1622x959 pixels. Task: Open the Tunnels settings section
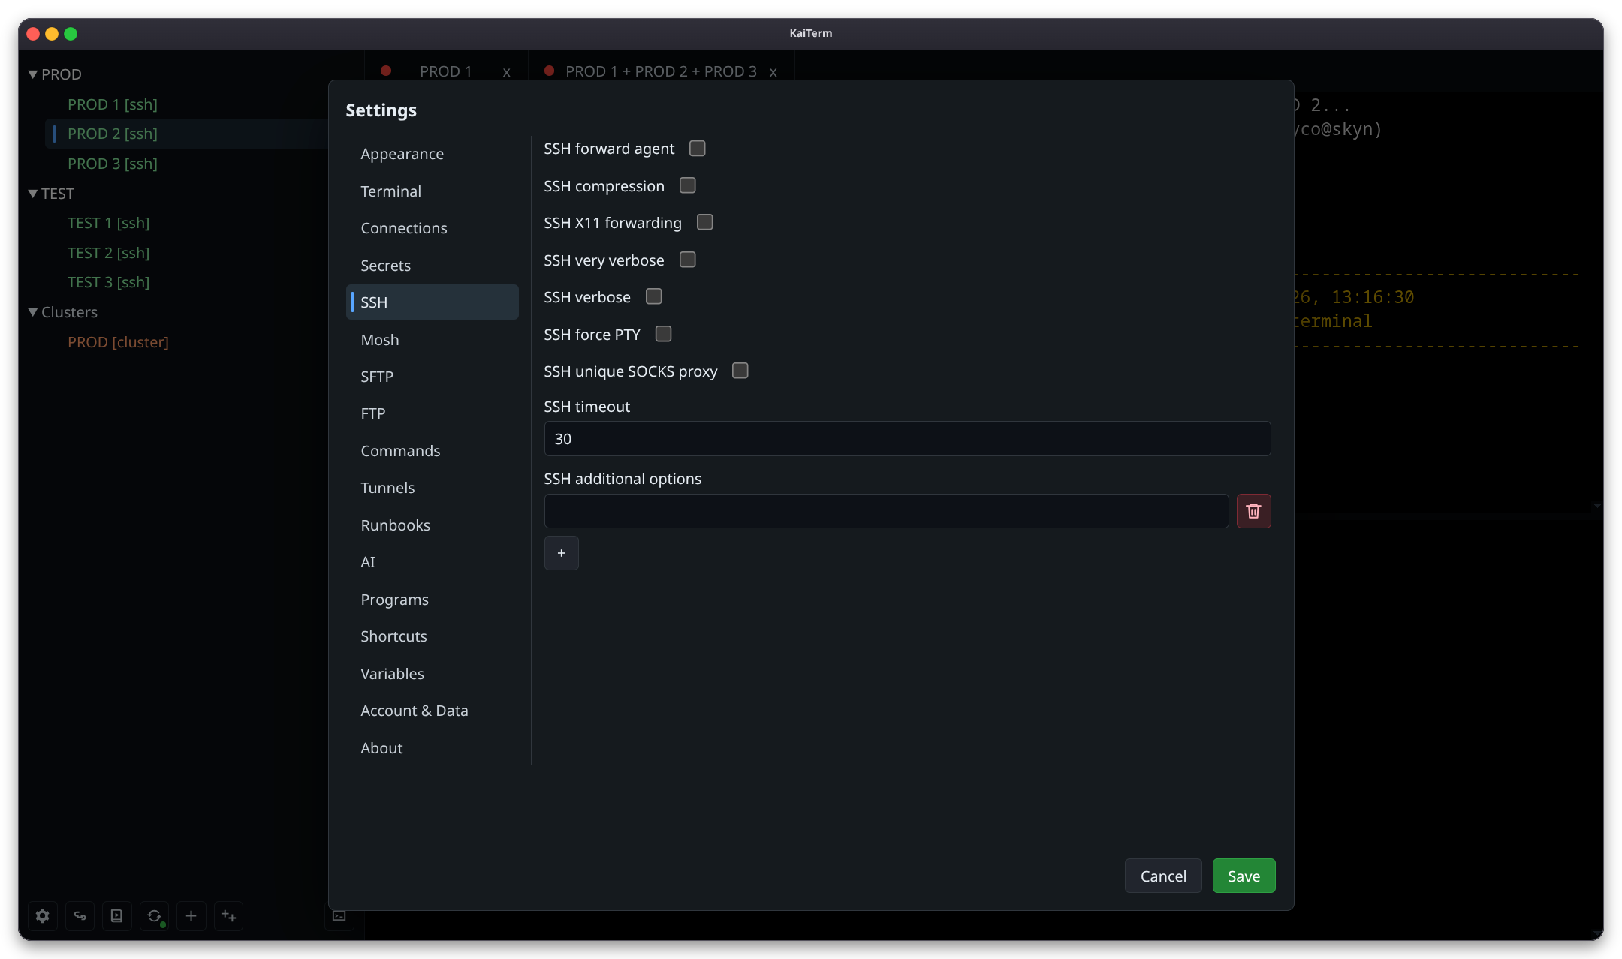433,488
